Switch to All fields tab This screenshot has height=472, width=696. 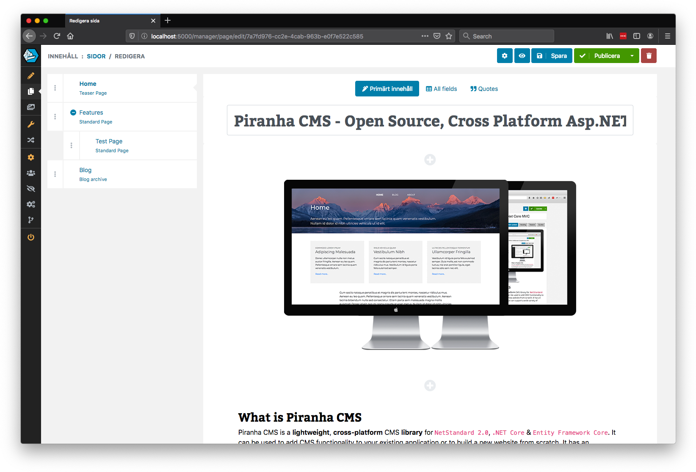pos(441,89)
